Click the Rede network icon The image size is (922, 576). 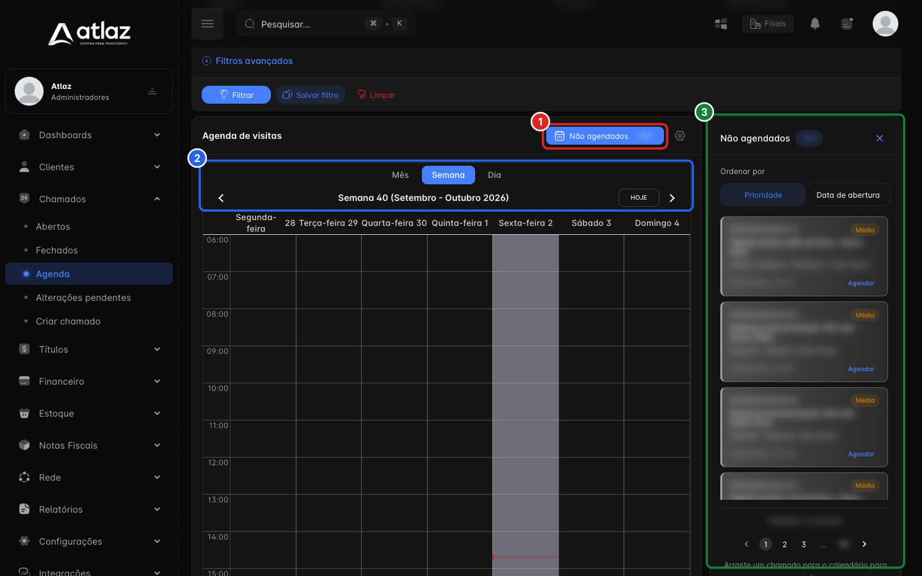[x=24, y=477]
